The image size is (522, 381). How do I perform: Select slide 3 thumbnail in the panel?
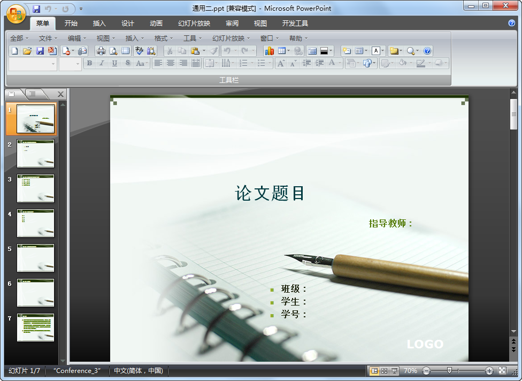tap(35, 188)
